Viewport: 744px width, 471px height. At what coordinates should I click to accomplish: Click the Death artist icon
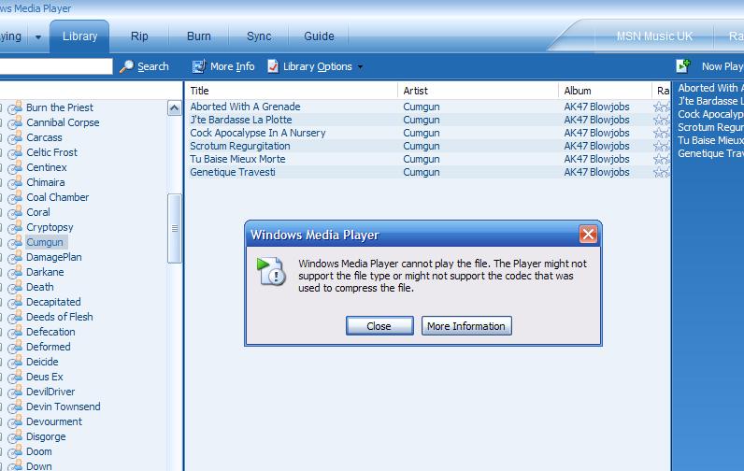click(x=15, y=287)
